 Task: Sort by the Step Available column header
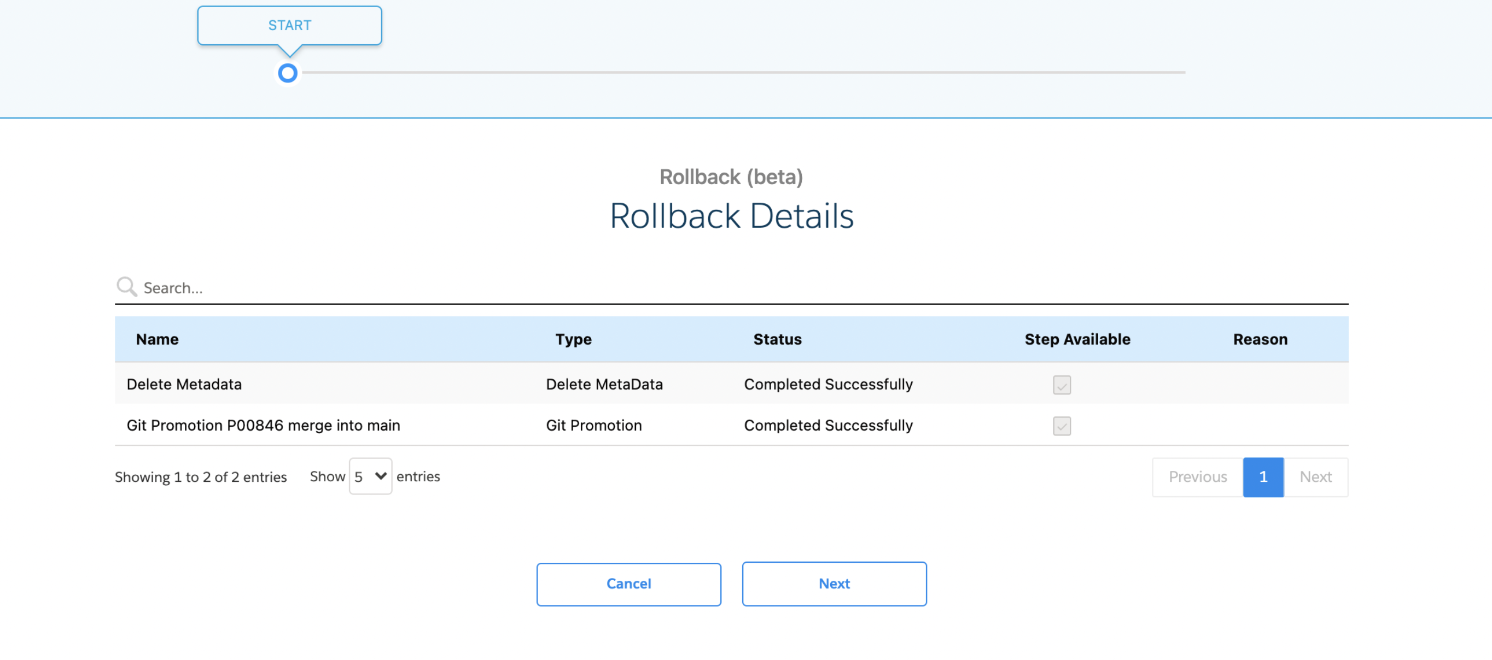click(x=1077, y=339)
